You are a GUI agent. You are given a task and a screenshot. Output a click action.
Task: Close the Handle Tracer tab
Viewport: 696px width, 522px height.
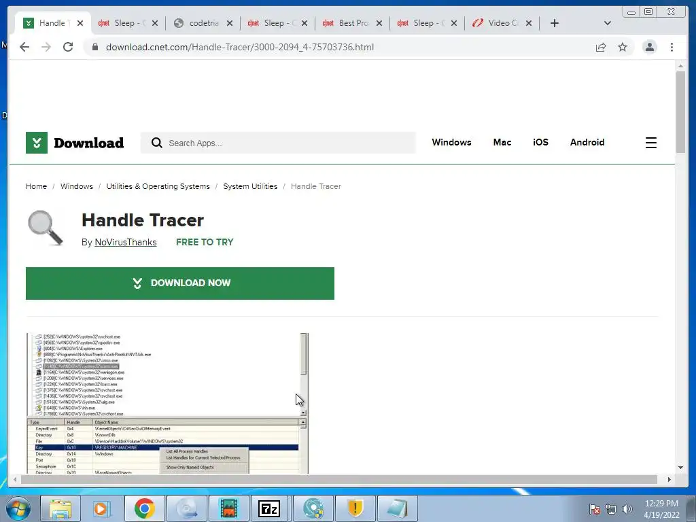click(80, 23)
